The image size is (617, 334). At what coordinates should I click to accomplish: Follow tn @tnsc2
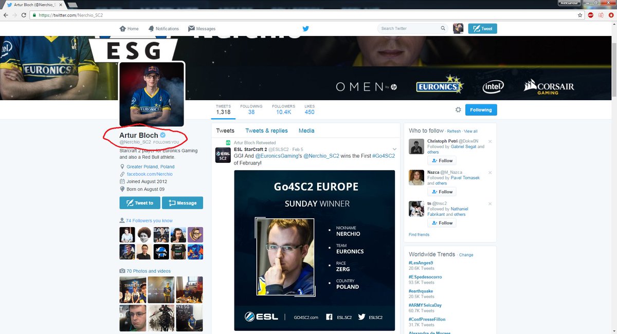click(442, 223)
